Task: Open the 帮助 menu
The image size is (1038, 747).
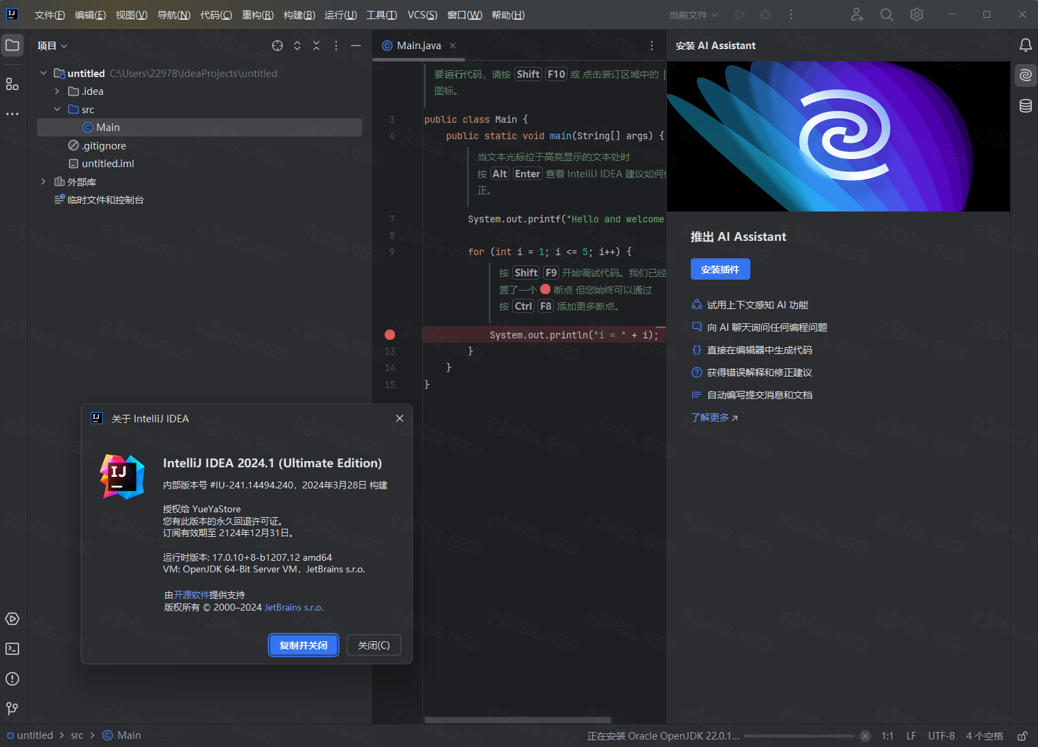Action: click(x=507, y=14)
